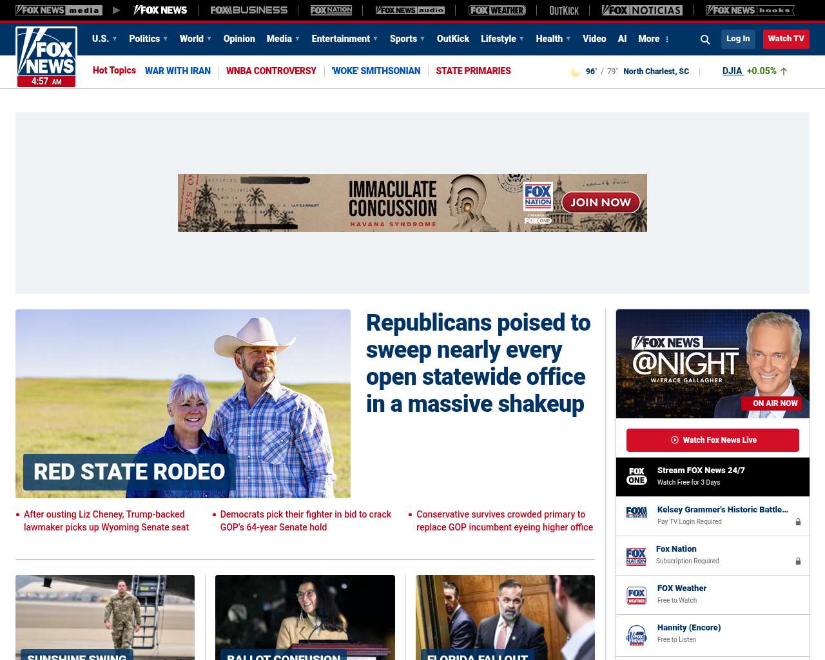Viewport: 825px width, 660px height.
Task: Click the lock icon on Fox Nation row
Action: [798, 561]
